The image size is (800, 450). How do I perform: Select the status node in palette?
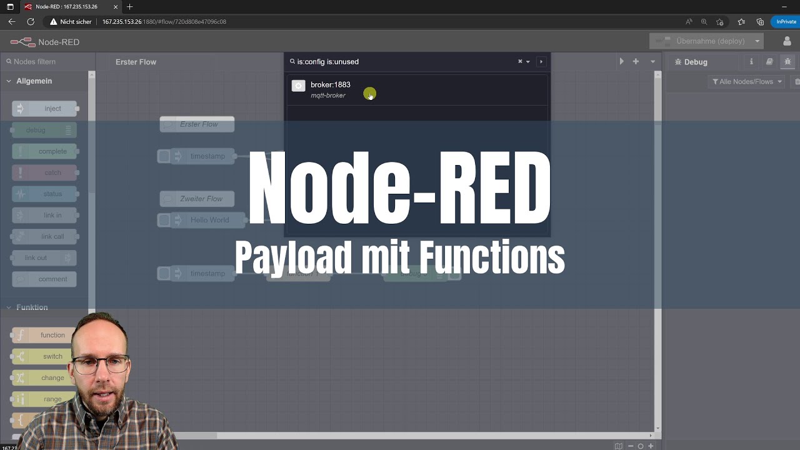(45, 194)
